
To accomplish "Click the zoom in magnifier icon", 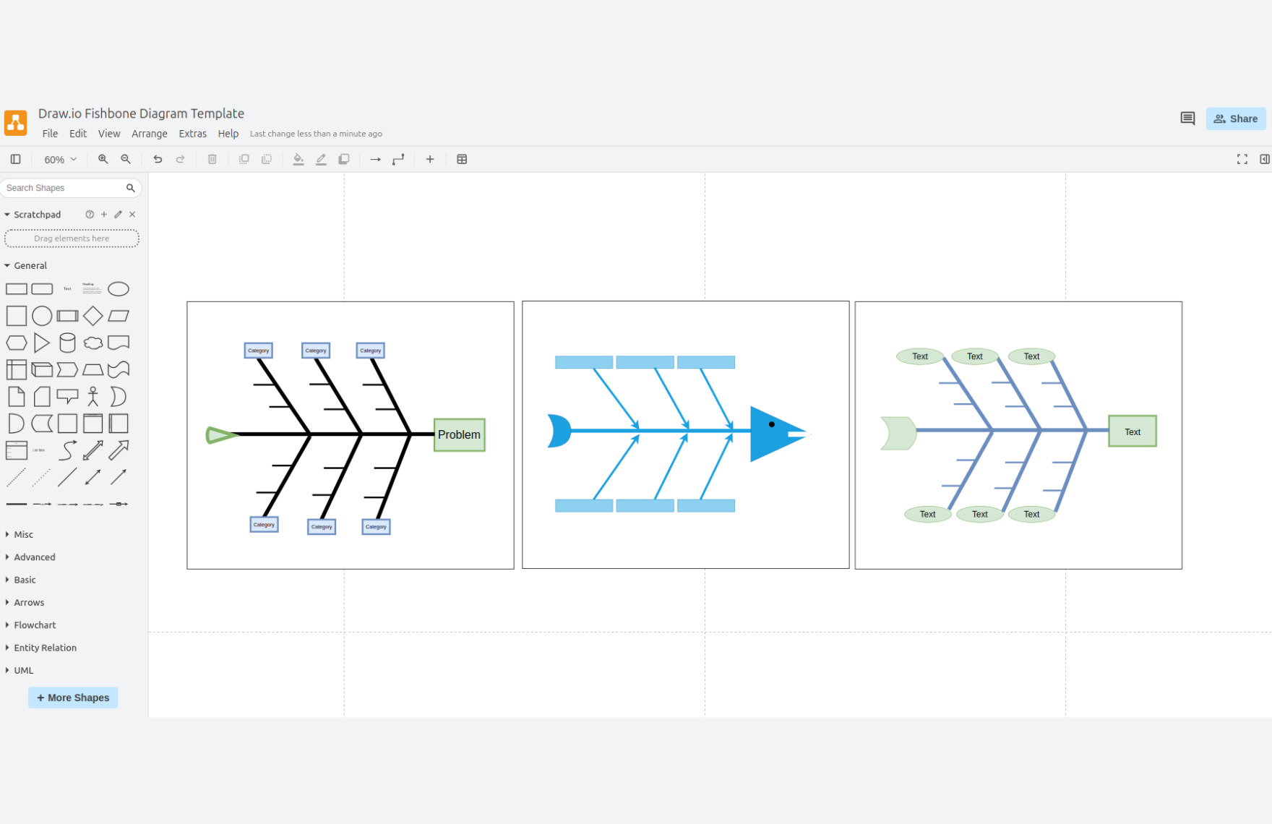I will [103, 159].
